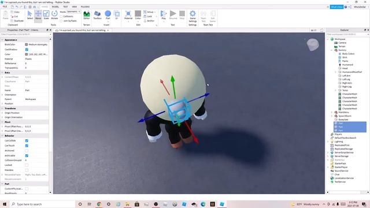The image size is (370, 208).
Task: Toggle the Collisions checkbox
Action: [x=61, y=17]
